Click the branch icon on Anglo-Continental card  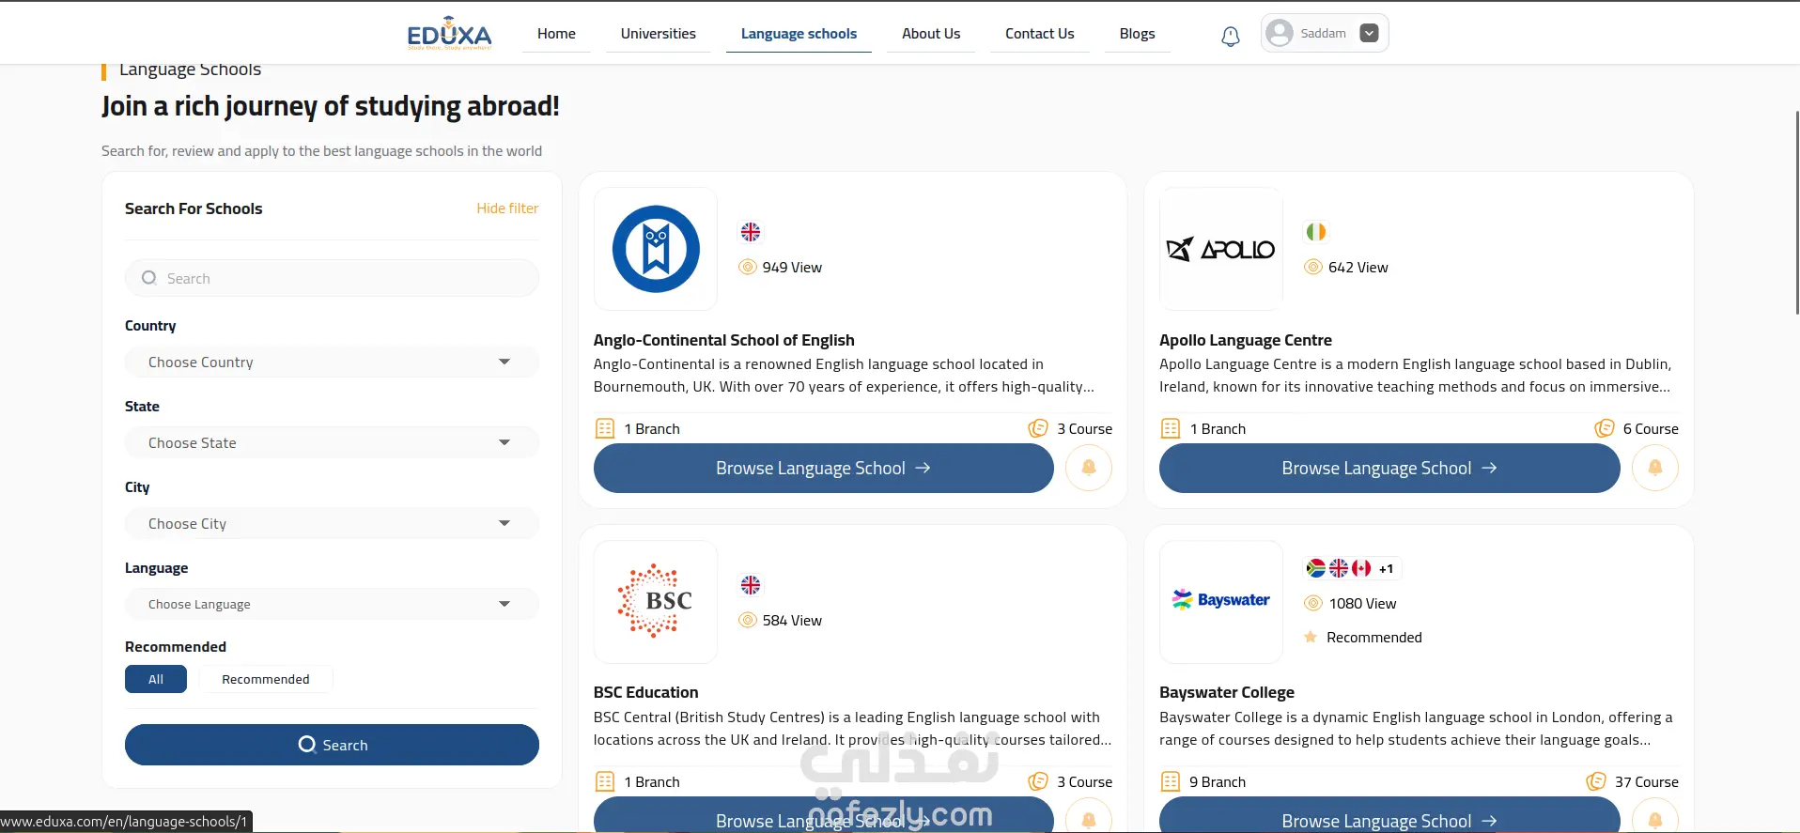(605, 428)
